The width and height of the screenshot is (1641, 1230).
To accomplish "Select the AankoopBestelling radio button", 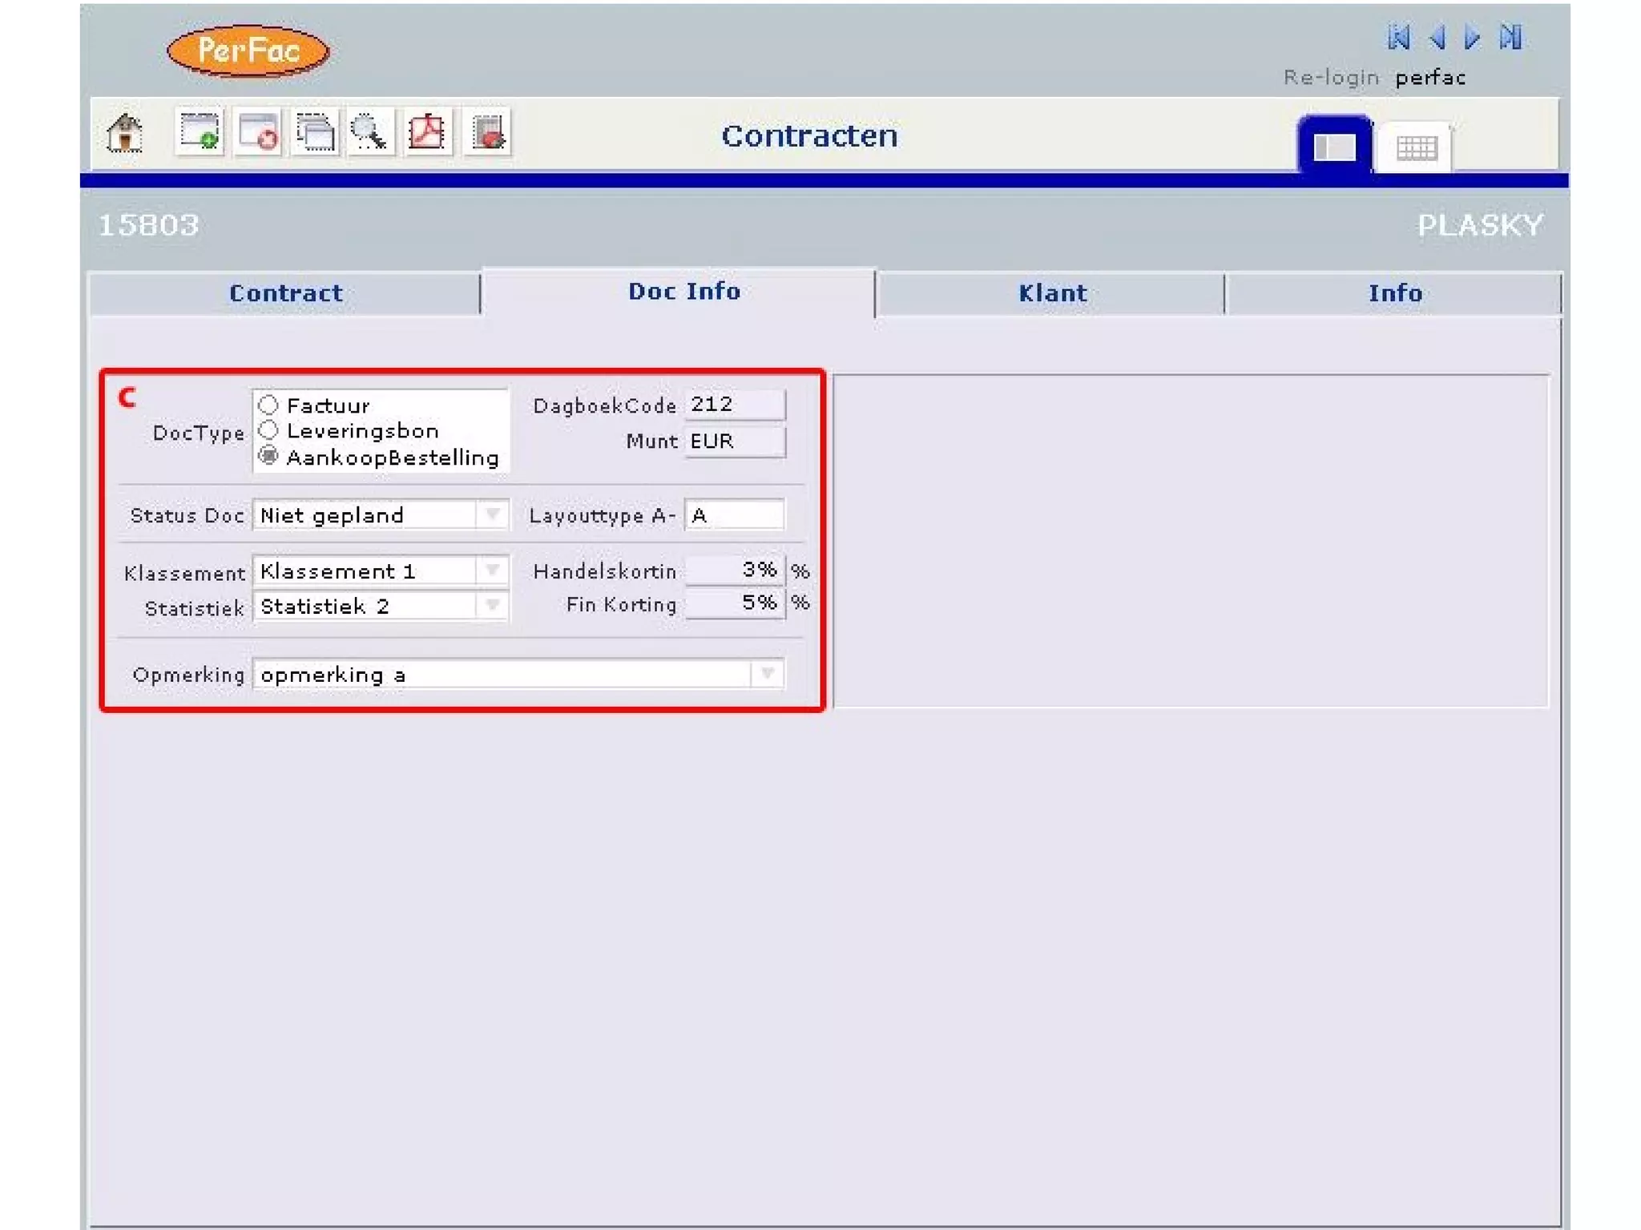I will [x=268, y=457].
